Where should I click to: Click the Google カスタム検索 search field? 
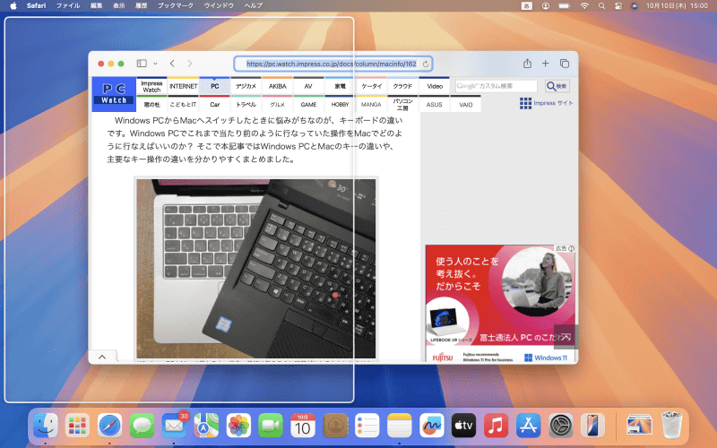coord(497,86)
